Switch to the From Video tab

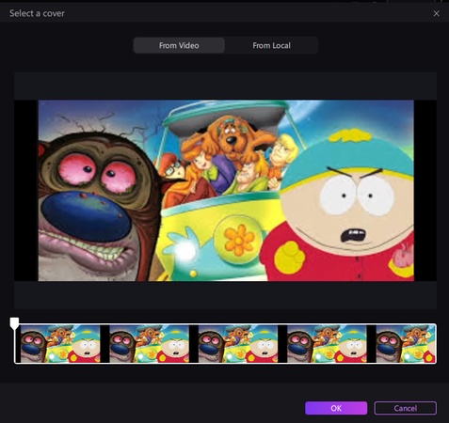(x=179, y=45)
